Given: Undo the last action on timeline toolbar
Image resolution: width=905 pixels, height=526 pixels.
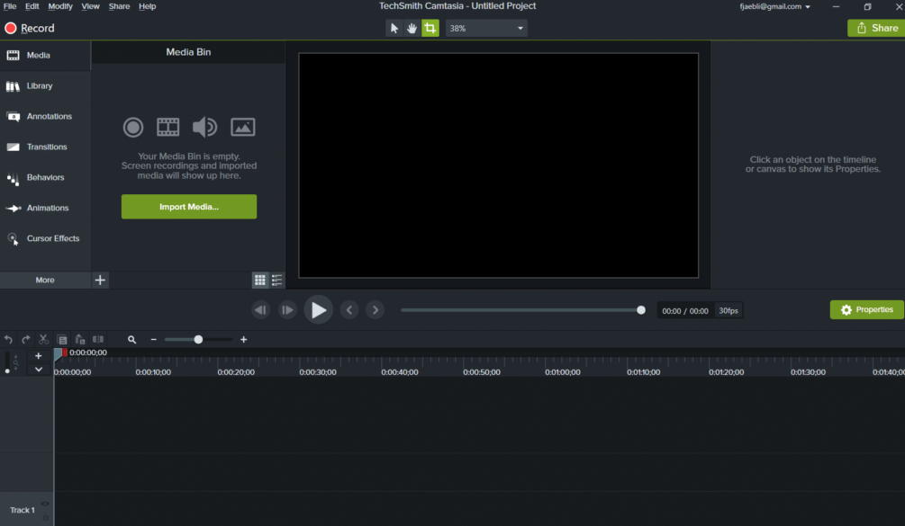Looking at the screenshot, I should click(x=8, y=339).
